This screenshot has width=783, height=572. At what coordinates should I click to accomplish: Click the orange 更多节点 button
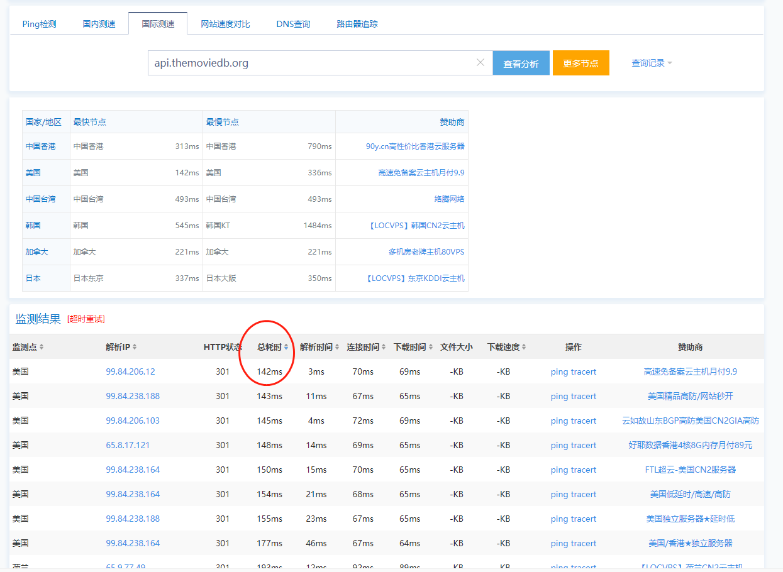580,62
